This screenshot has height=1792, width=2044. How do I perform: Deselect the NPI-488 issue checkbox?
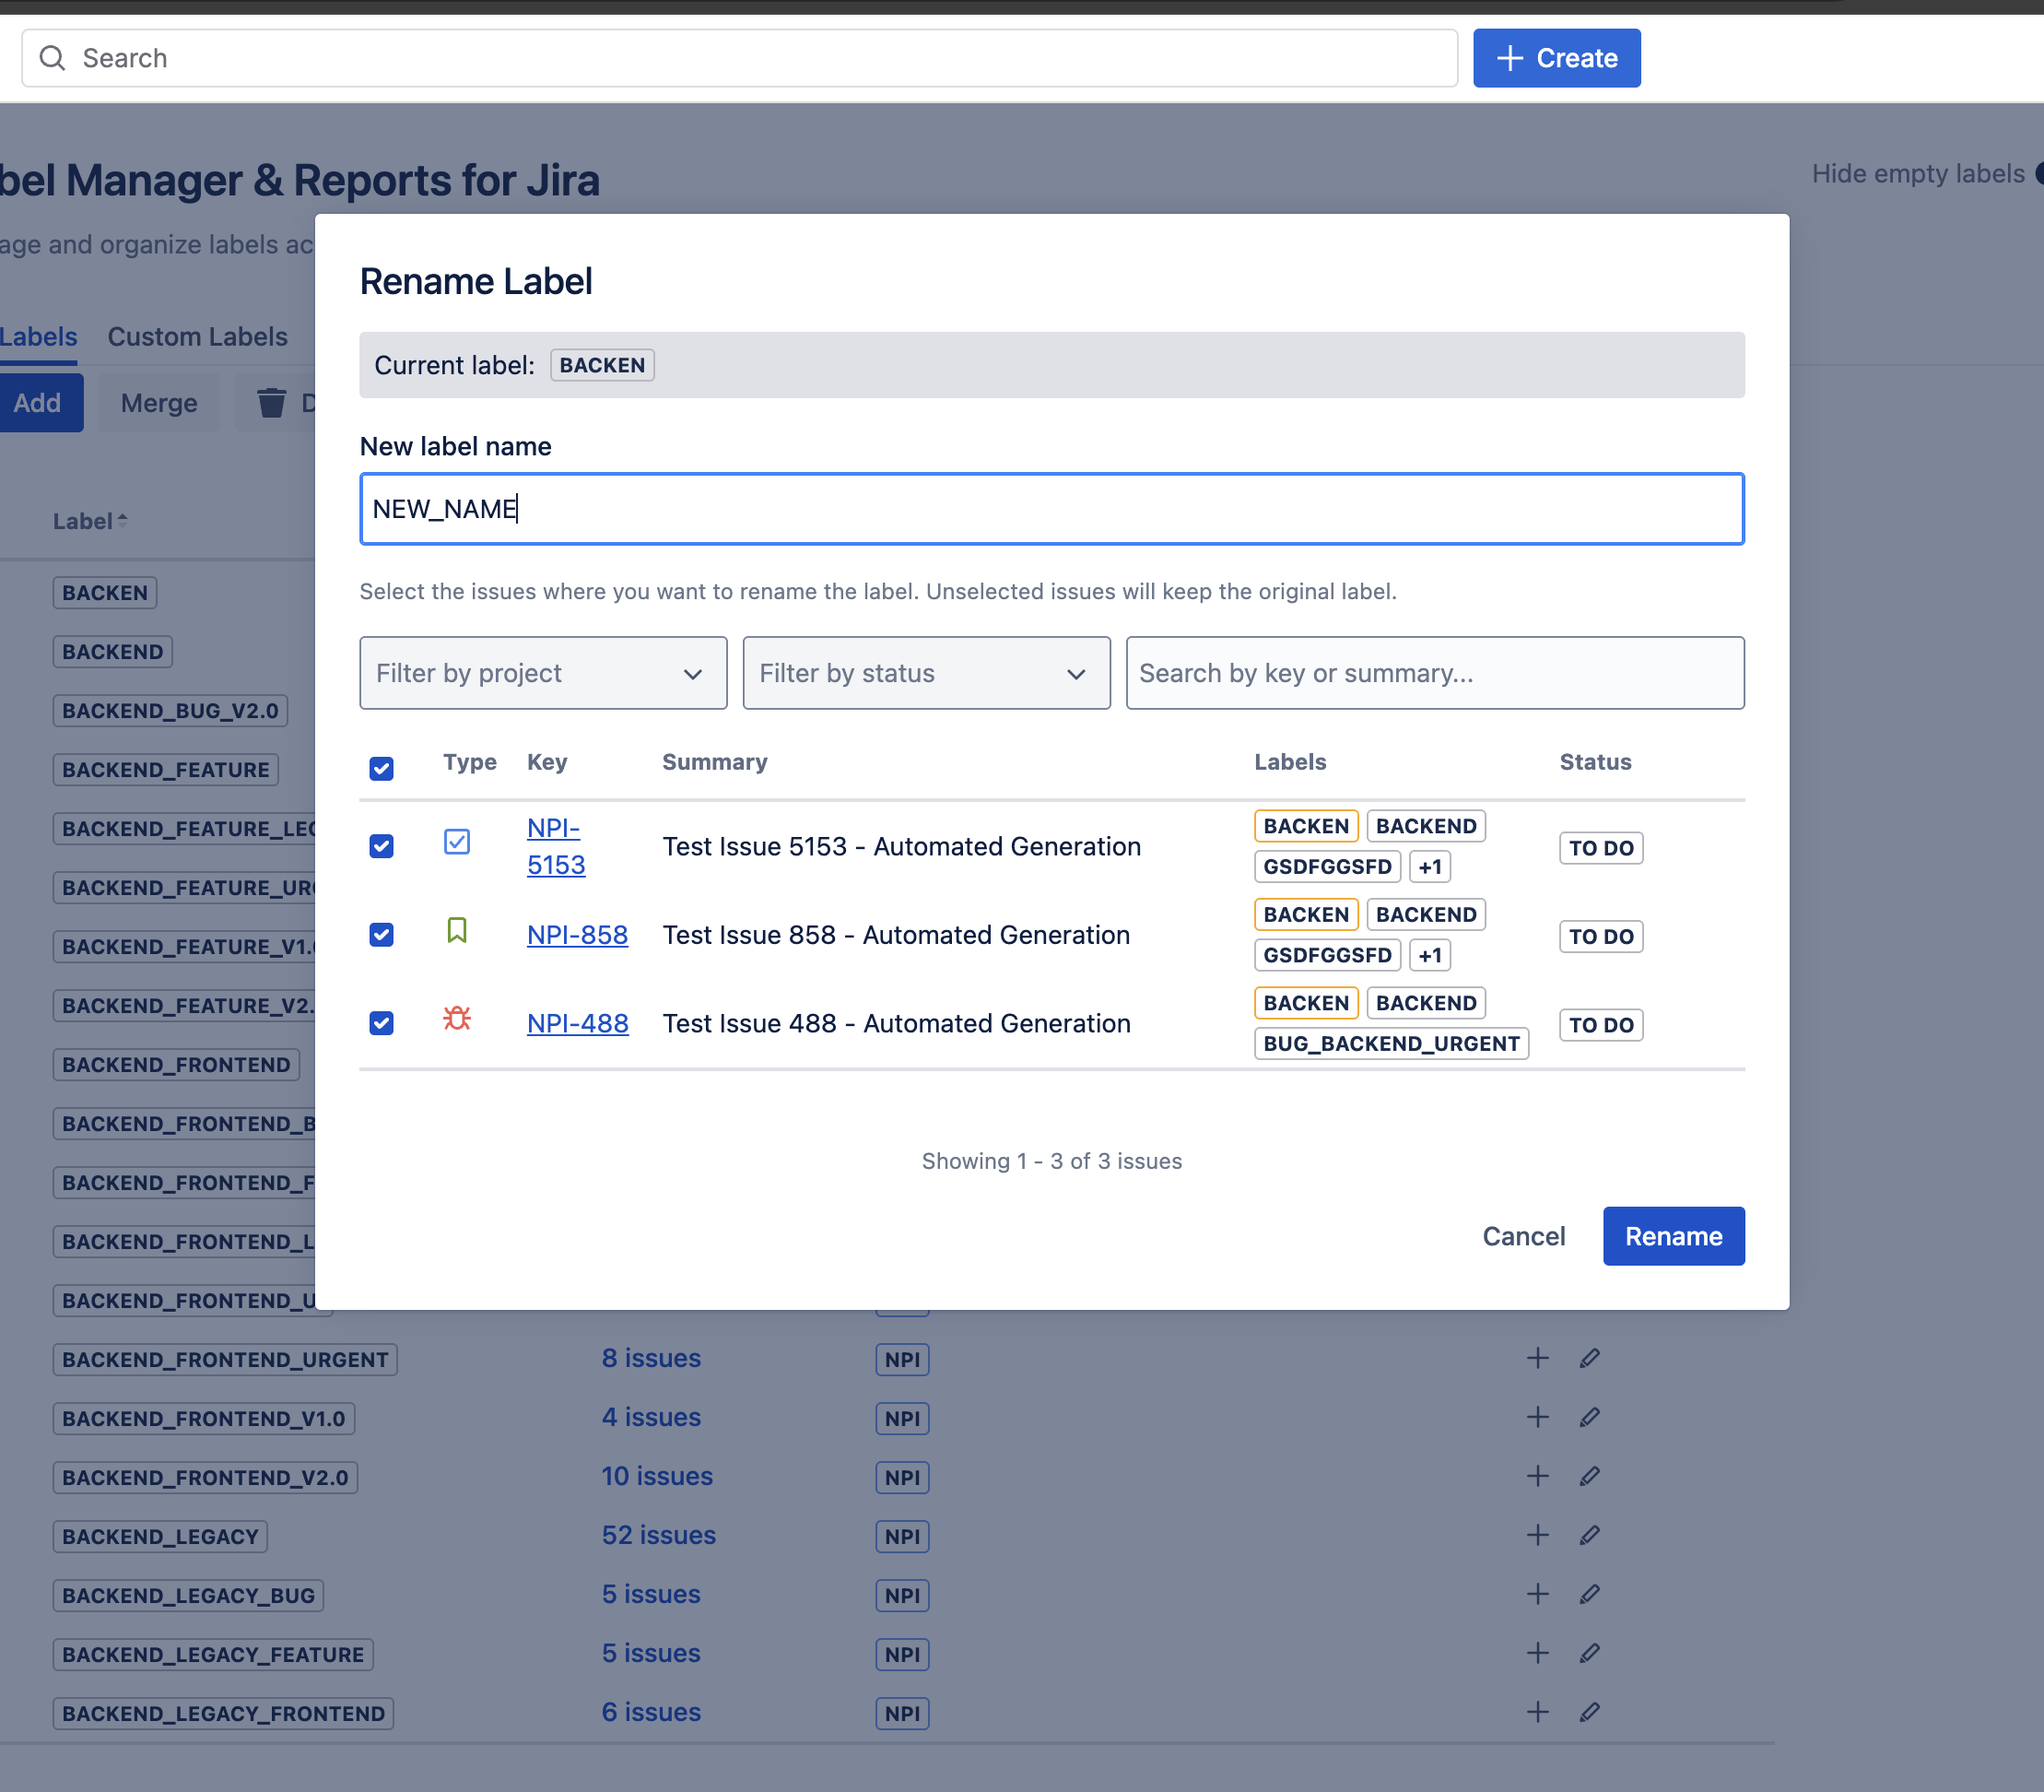click(381, 1022)
